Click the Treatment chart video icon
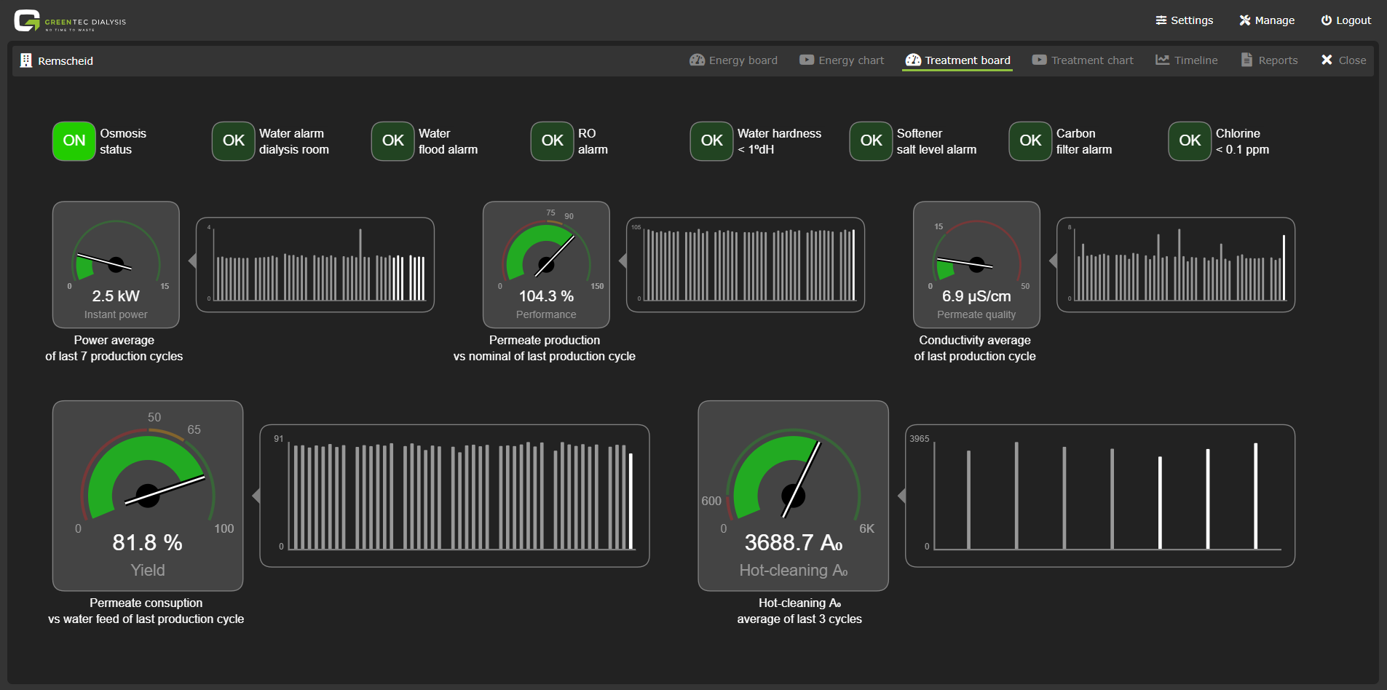 click(1039, 60)
